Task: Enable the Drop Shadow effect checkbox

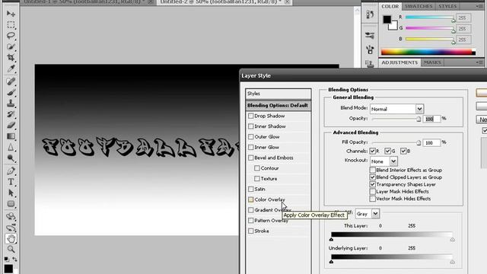Action: point(250,116)
